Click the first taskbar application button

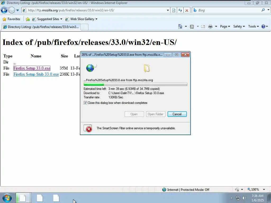tap(23, 198)
